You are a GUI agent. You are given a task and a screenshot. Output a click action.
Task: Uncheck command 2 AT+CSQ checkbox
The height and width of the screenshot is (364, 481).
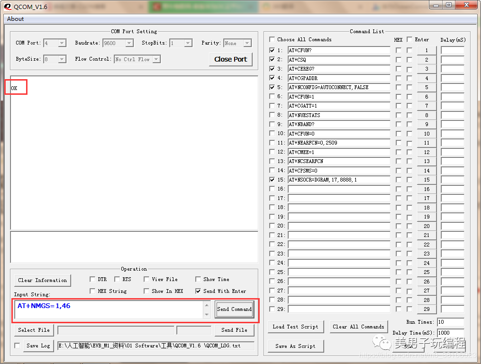pyautogui.click(x=272, y=59)
